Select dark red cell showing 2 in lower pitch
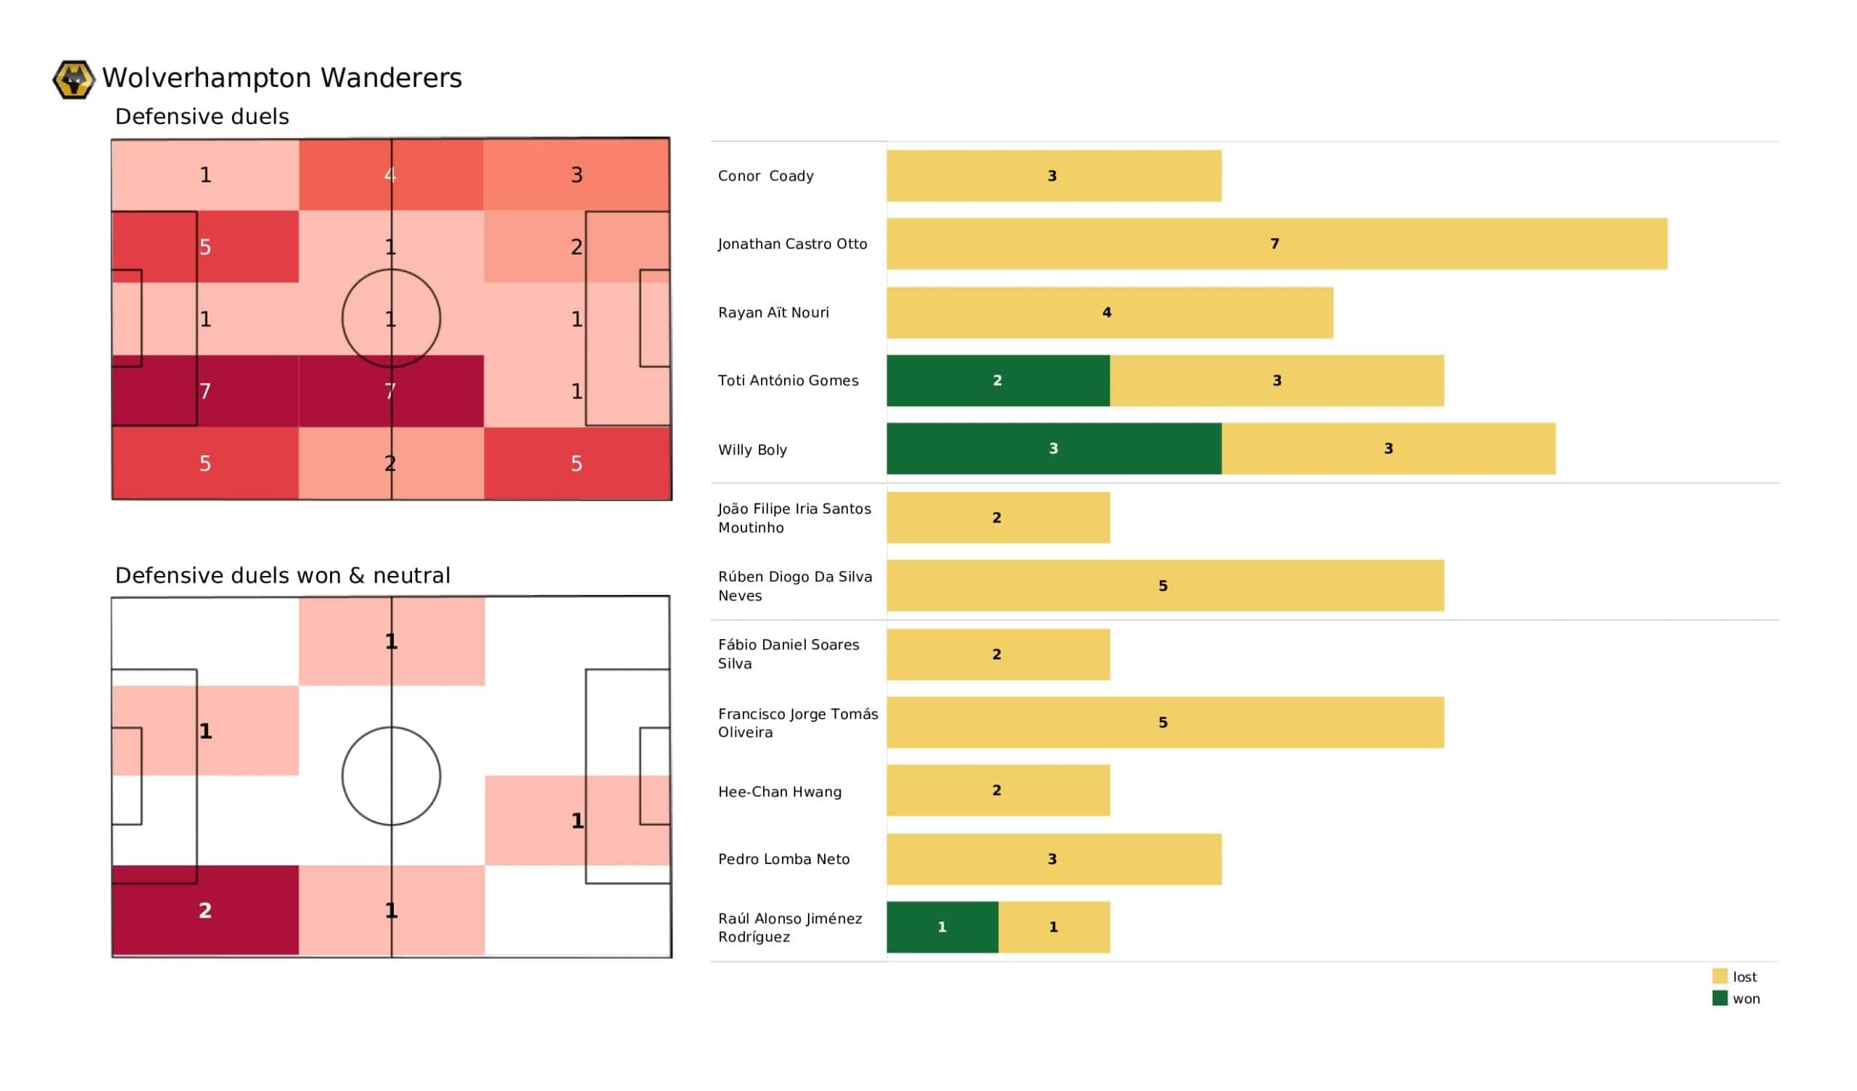The width and height of the screenshot is (1857, 1091). click(x=205, y=910)
